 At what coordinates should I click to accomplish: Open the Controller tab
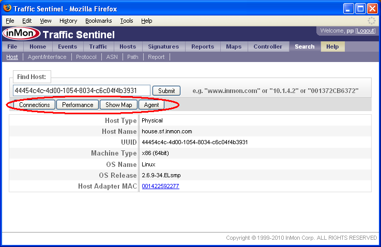tap(268, 47)
